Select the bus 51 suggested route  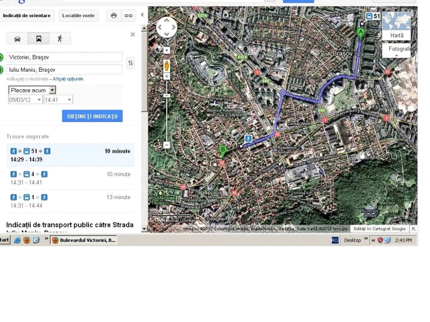pyautogui.click(x=71, y=155)
